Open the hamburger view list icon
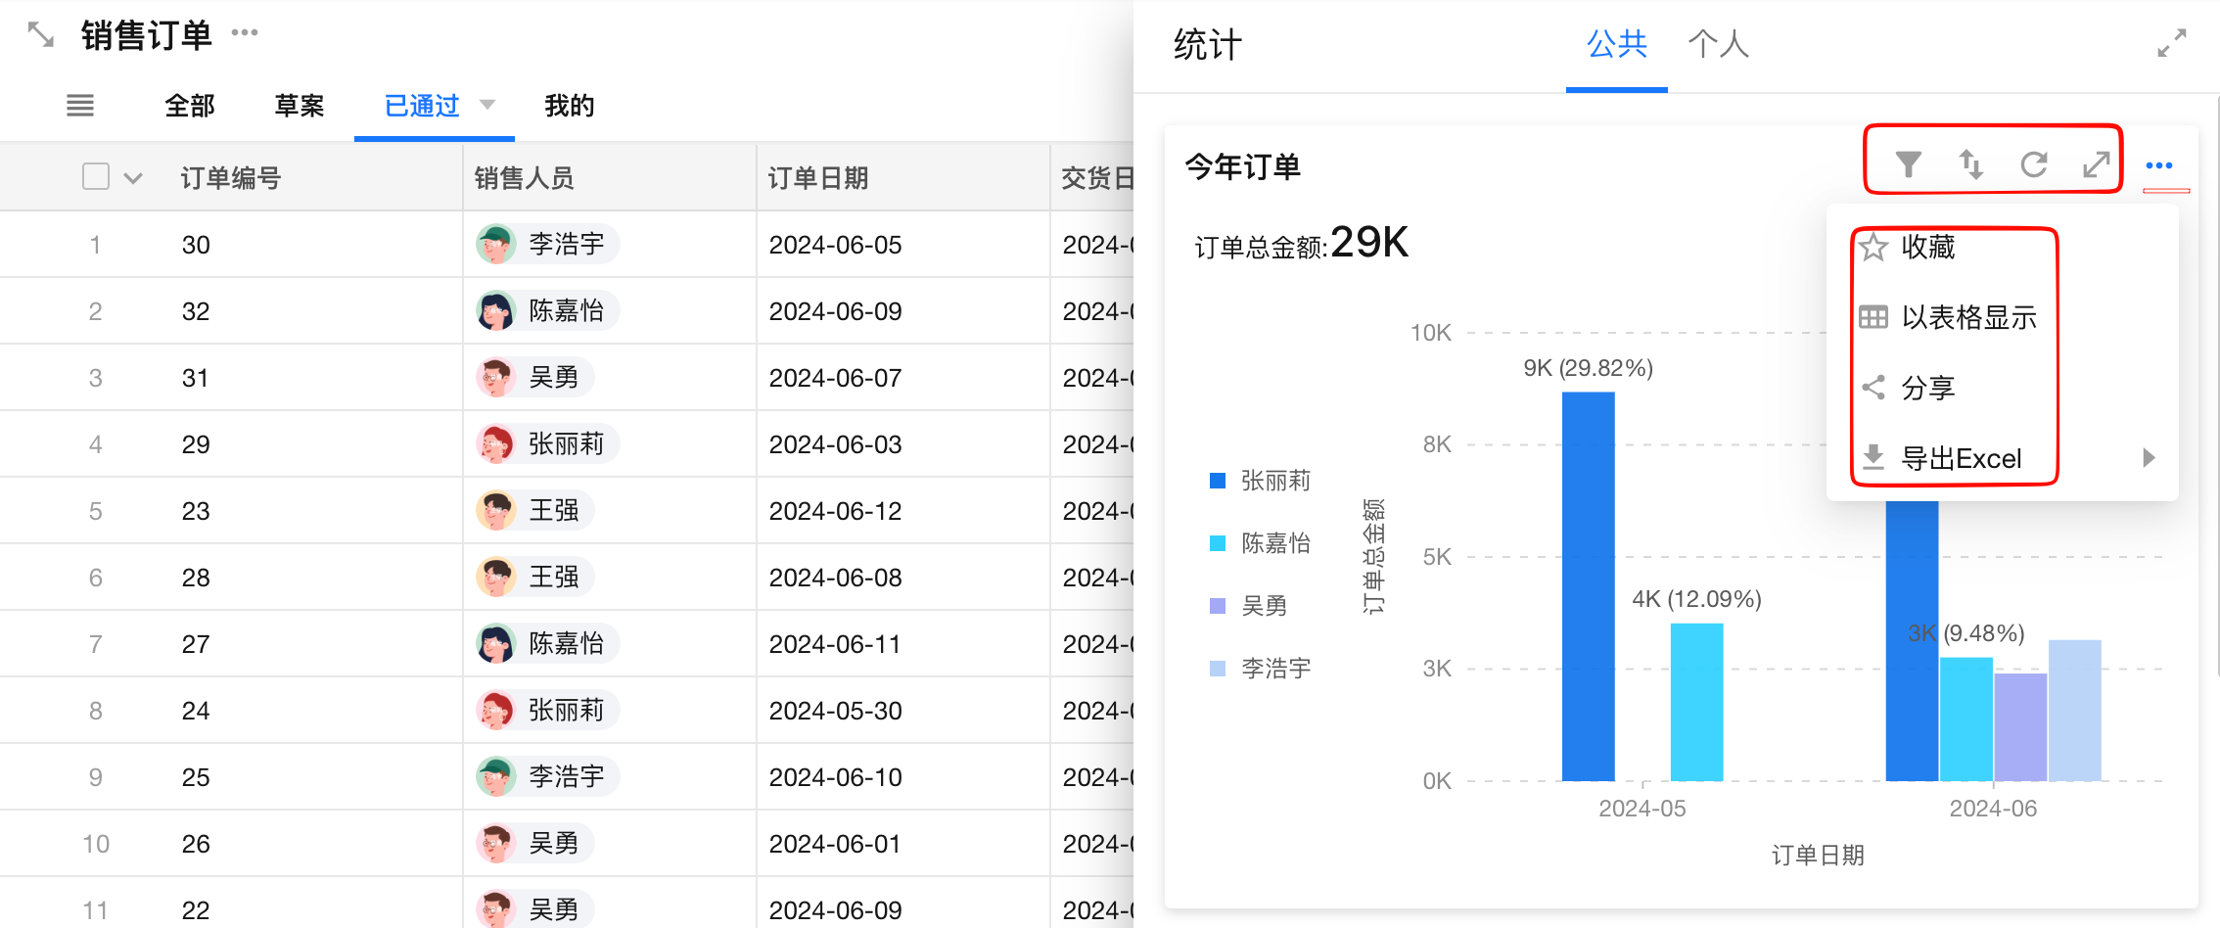 click(80, 106)
